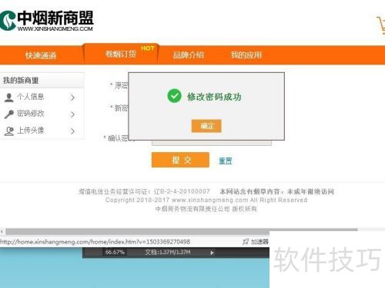Viewport: 385px width, 288px height.
Task: Click the play arrow in Photoshop status bar
Action: pyautogui.click(x=212, y=253)
